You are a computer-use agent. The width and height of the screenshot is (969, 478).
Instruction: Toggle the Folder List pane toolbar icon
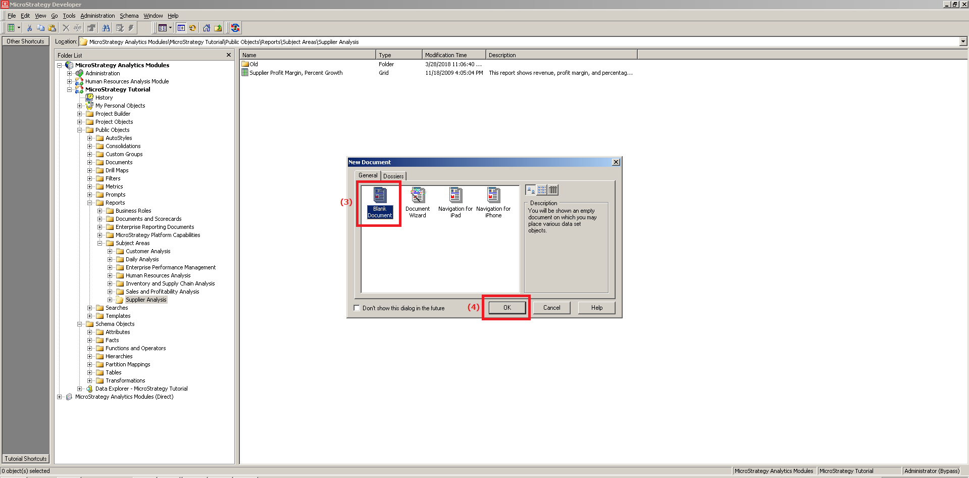181,28
